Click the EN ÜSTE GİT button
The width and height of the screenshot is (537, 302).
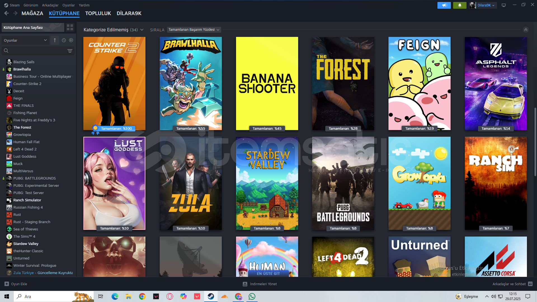(268, 274)
